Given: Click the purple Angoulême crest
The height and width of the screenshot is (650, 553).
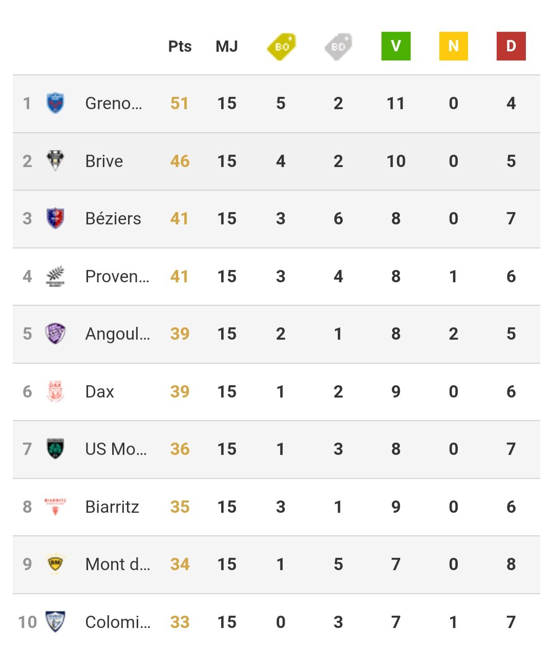Looking at the screenshot, I should point(55,333).
